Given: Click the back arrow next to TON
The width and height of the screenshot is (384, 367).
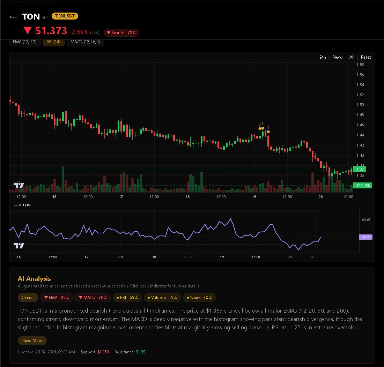Looking at the screenshot, I should point(13,17).
